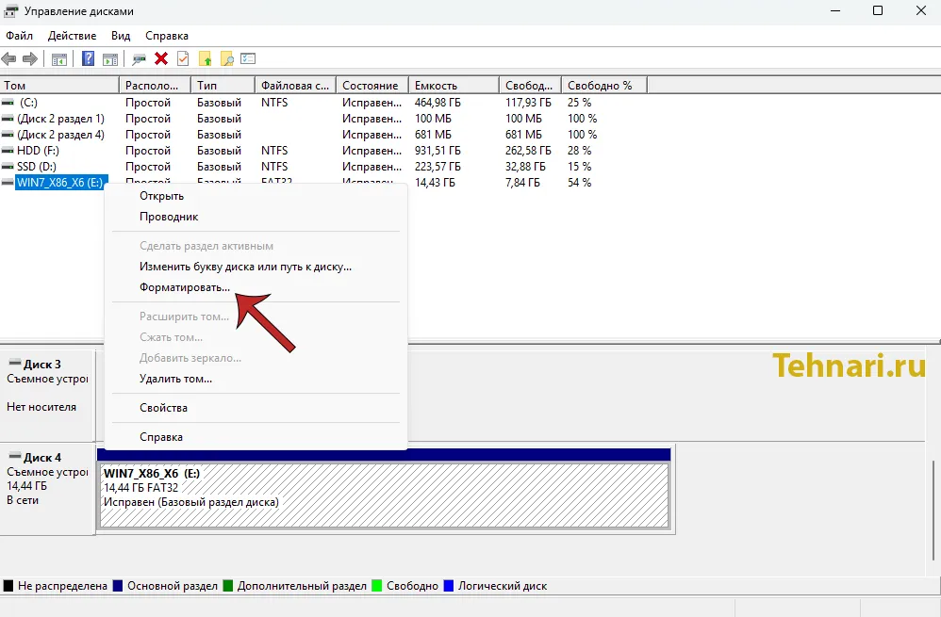
Task: Open the Файл menu
Action: [x=19, y=36]
